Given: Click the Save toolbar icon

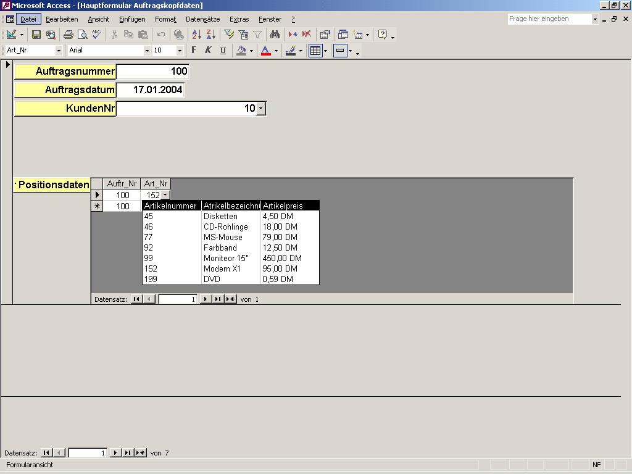Looking at the screenshot, I should click(36, 35).
